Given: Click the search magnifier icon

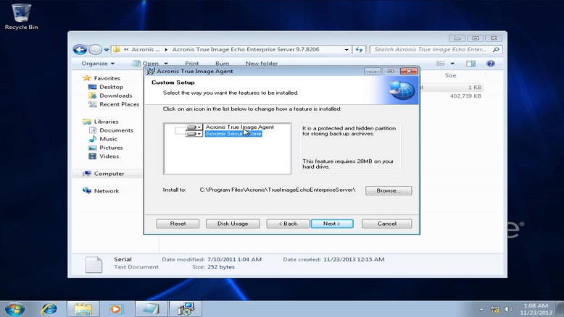Looking at the screenshot, I should [x=496, y=49].
